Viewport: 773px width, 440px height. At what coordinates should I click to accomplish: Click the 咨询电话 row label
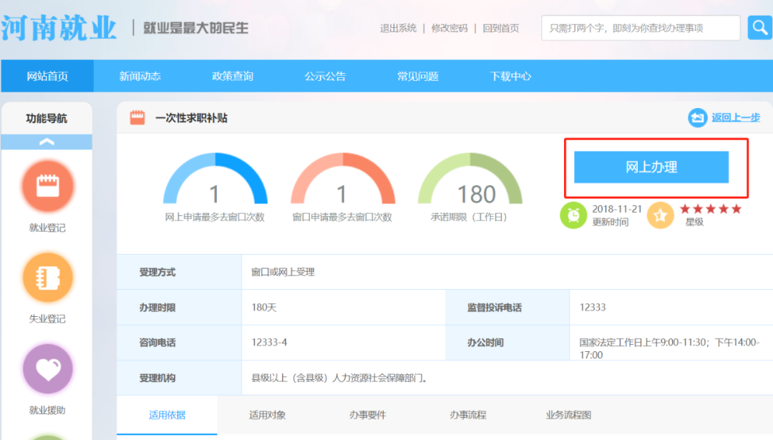point(157,343)
